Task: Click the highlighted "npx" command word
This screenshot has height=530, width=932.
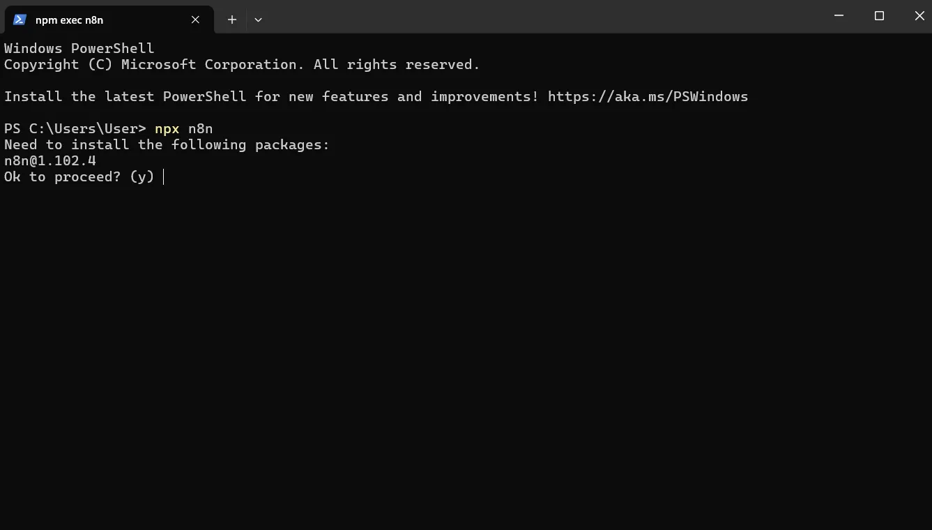Action: tap(167, 129)
